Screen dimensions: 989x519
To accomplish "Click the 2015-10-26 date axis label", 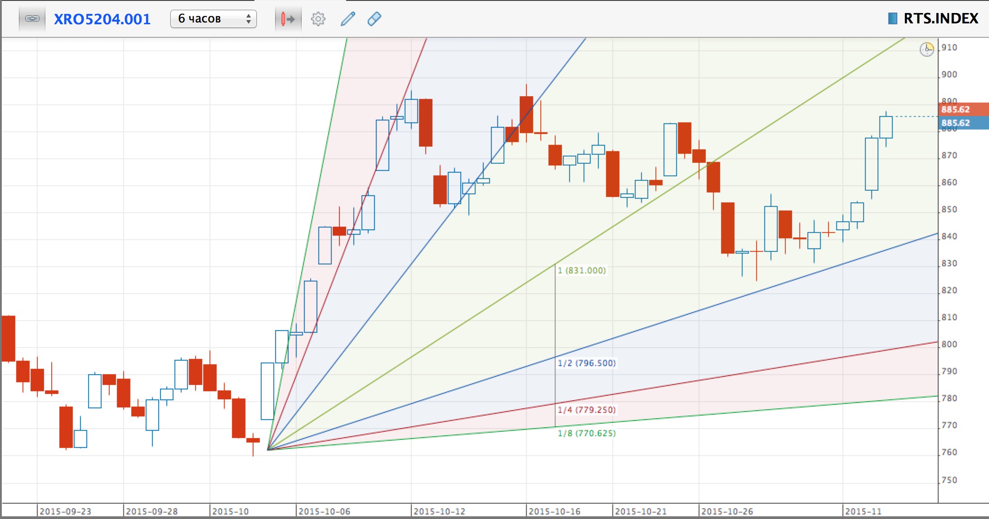I will pyautogui.click(x=727, y=511).
